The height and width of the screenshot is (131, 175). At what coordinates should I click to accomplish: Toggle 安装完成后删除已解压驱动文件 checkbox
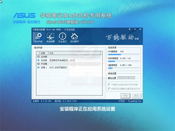click(110, 89)
